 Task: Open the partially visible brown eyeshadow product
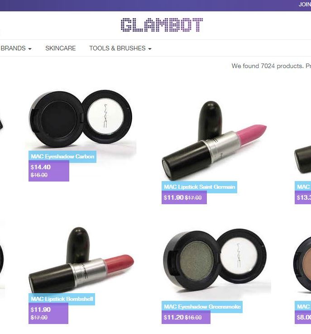[302, 263]
